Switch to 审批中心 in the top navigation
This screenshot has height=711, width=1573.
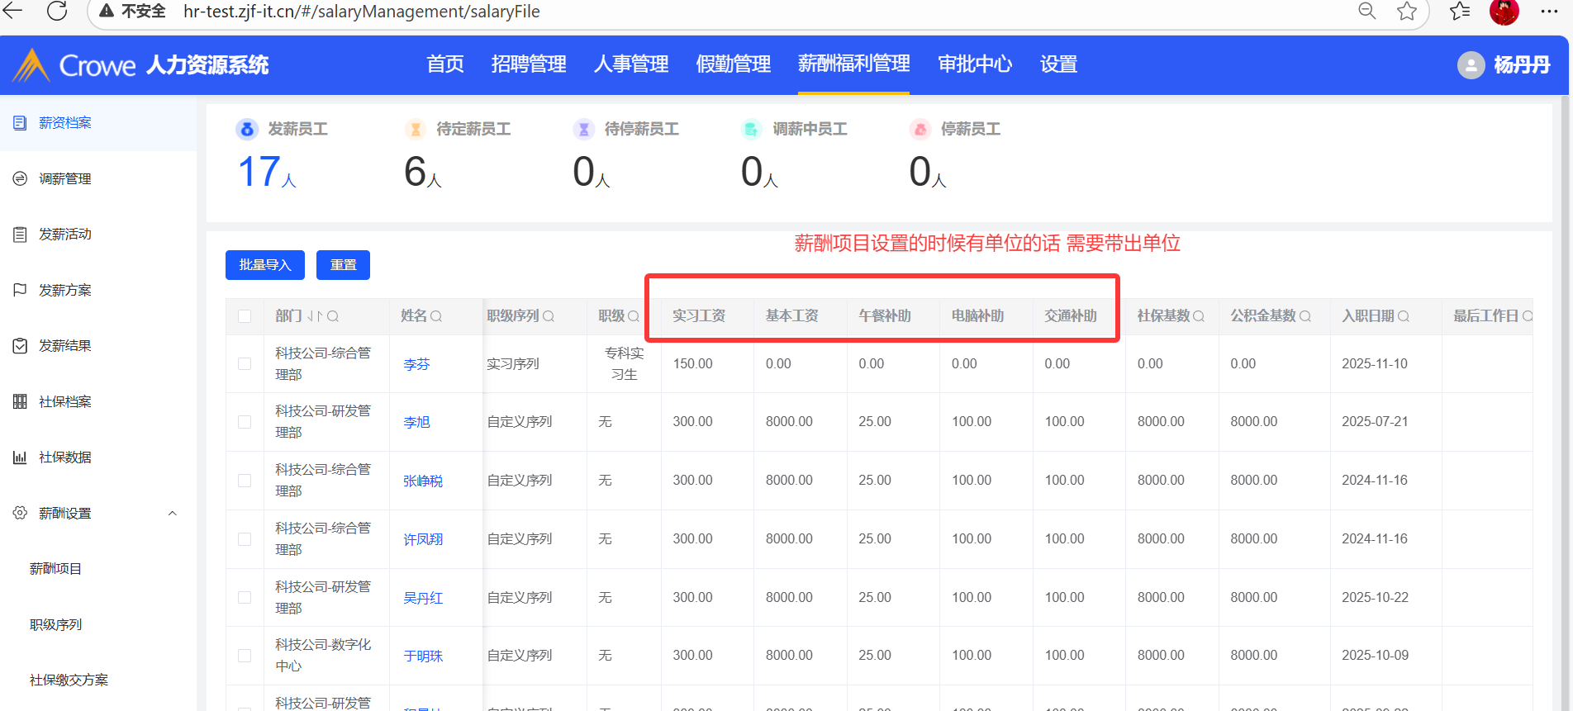click(975, 64)
